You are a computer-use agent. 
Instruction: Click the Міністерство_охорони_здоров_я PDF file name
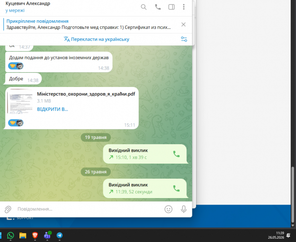[86, 94]
